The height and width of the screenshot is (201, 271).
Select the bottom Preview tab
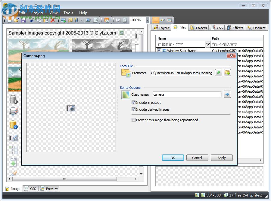[x=49, y=189]
